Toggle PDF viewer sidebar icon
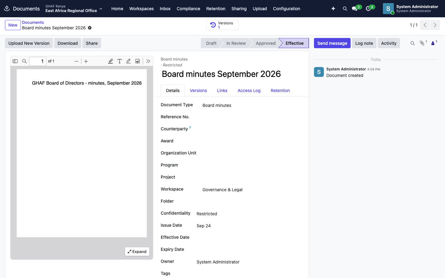This screenshot has width=445, height=278. (15, 61)
